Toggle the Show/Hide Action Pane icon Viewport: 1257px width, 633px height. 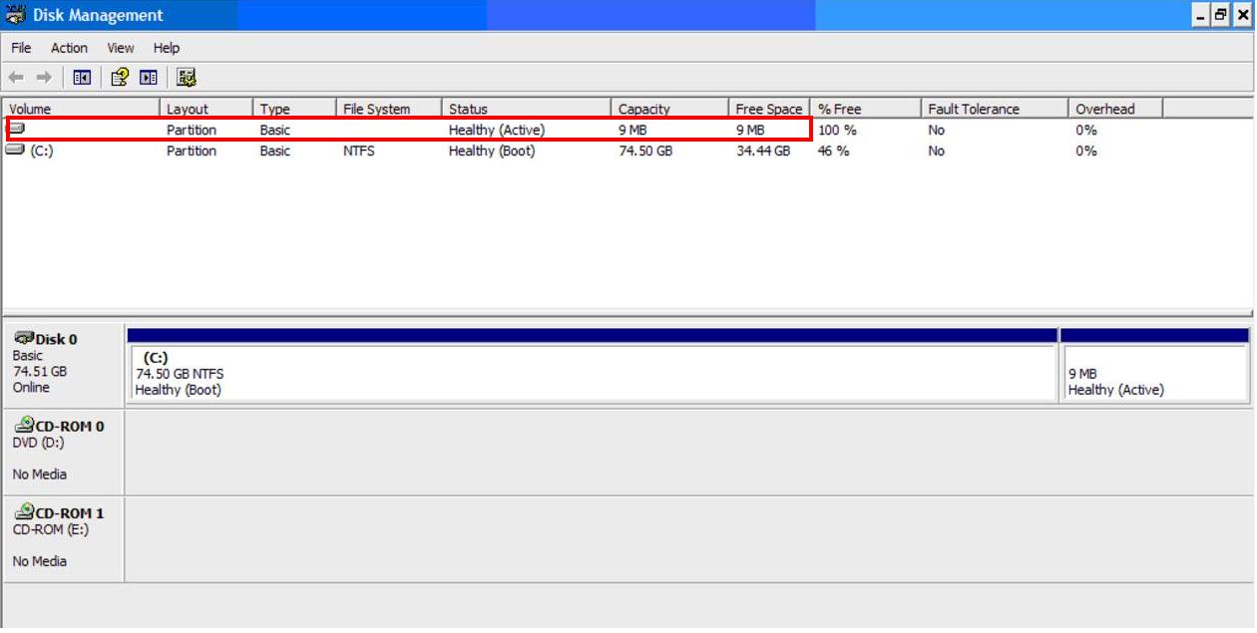pos(149,78)
